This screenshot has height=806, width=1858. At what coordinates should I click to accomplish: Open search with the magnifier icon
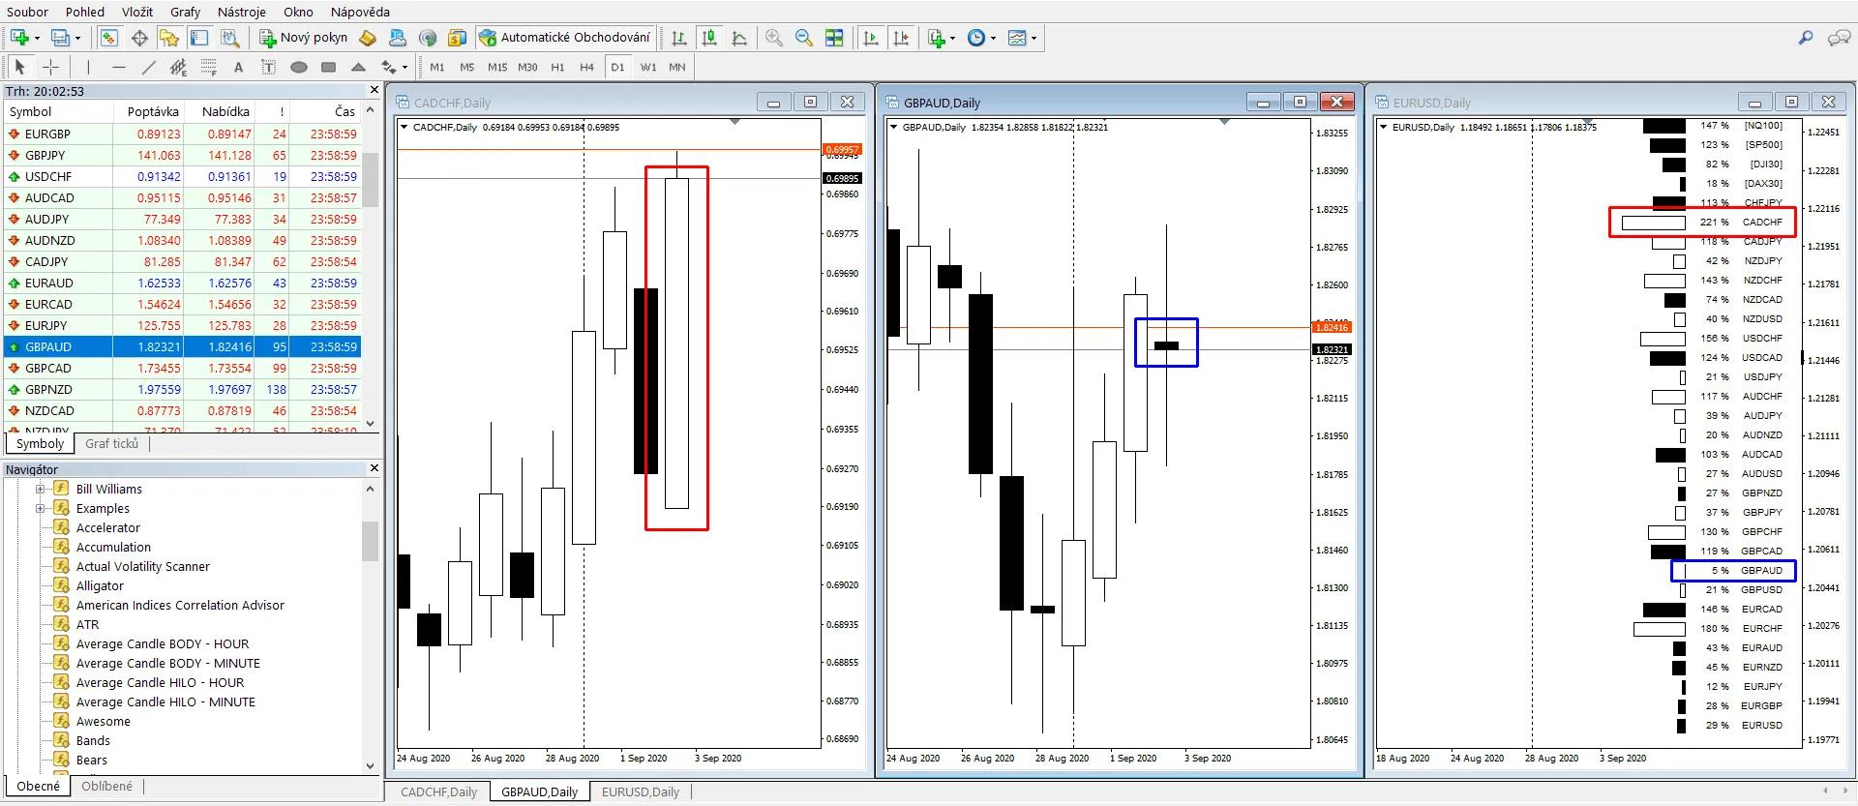pyautogui.click(x=1806, y=38)
